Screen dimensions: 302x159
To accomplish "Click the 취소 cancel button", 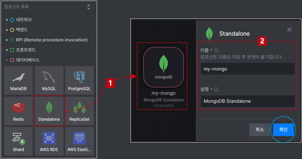I will click(259, 129).
